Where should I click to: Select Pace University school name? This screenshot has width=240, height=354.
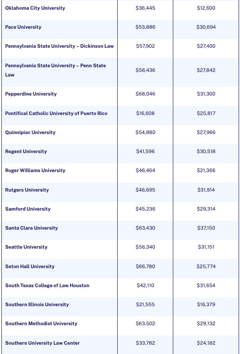pyautogui.click(x=23, y=27)
